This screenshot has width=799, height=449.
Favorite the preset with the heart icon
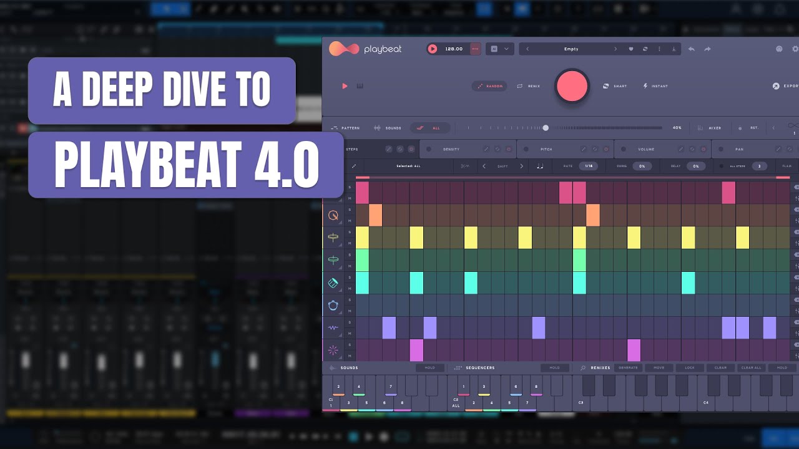point(630,49)
